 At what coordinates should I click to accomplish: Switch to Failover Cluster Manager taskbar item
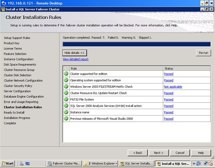64,164
